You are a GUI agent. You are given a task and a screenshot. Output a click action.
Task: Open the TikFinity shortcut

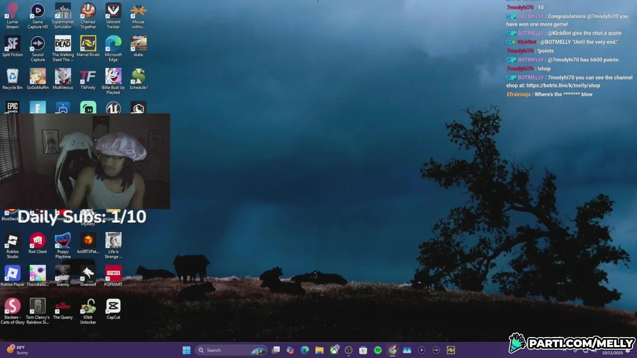pyautogui.click(x=88, y=79)
